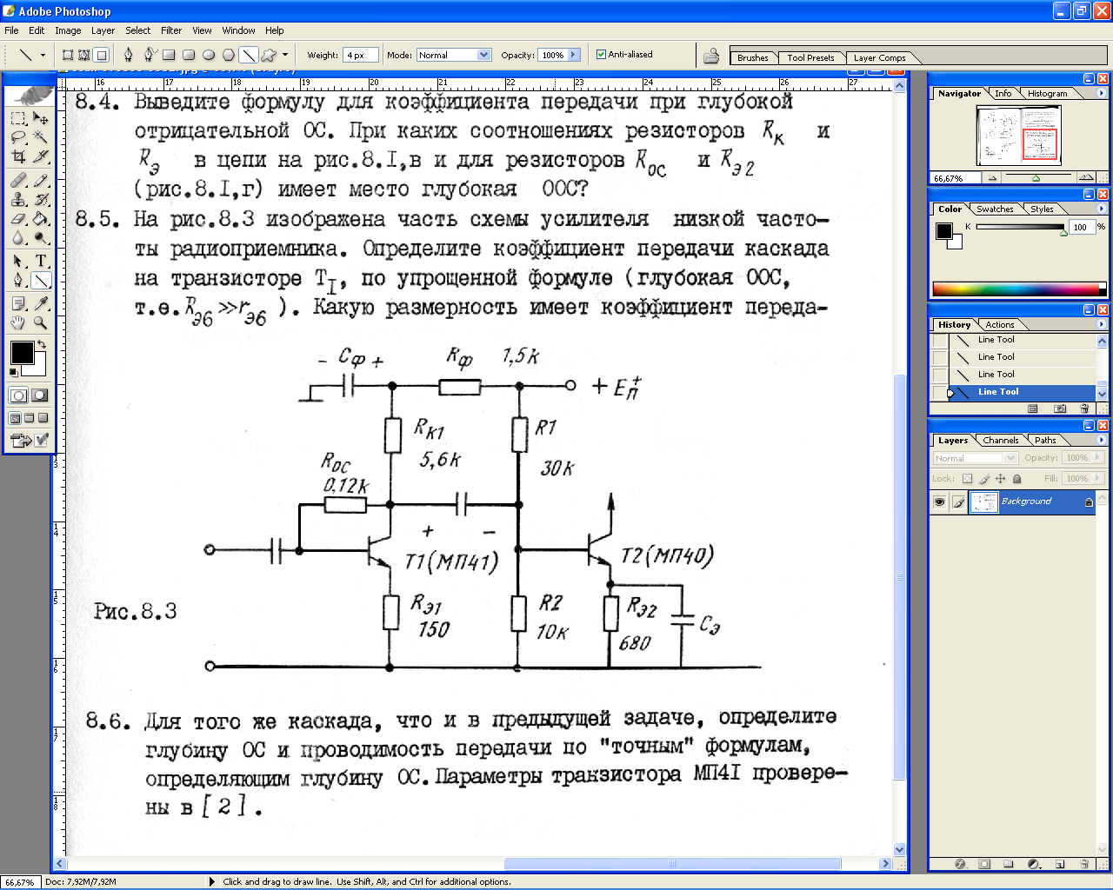Select the Dodge tool
Viewport: 1113px width, 890px height.
(40, 237)
